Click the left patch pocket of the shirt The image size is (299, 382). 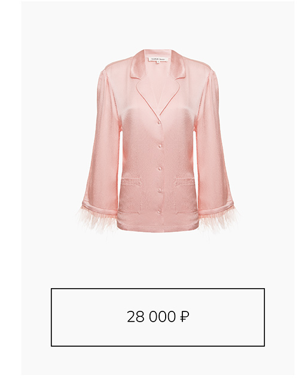point(132,196)
